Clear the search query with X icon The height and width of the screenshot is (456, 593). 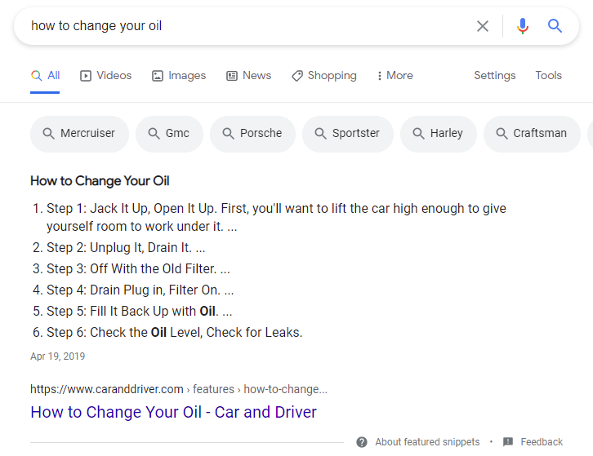point(483,26)
